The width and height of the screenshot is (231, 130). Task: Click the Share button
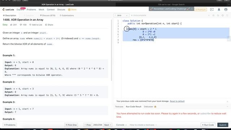(49, 25)
